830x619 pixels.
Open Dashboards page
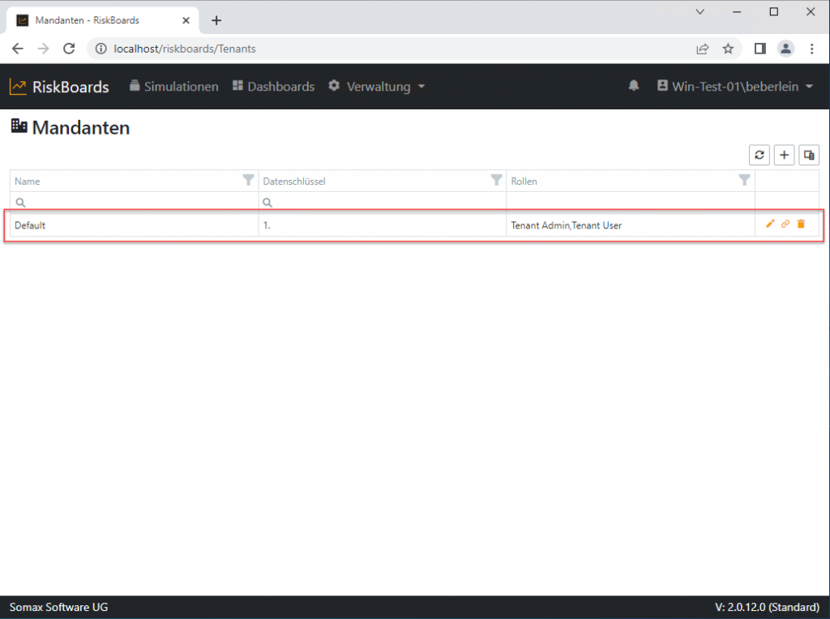(274, 86)
